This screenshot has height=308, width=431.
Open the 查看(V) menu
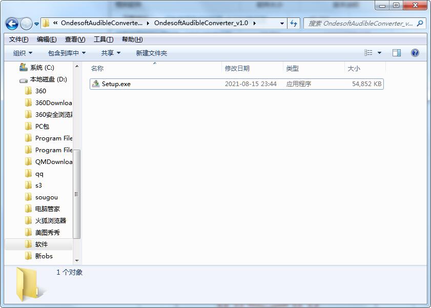75,39
